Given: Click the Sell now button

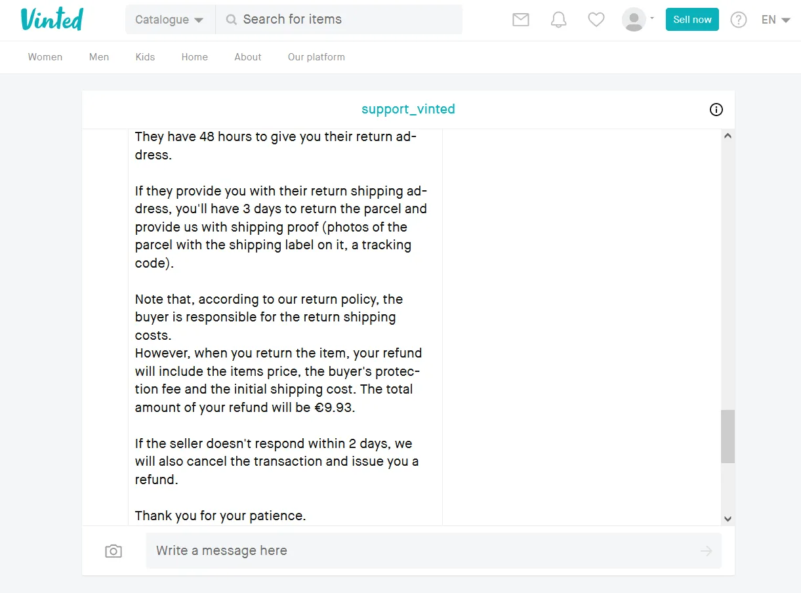Looking at the screenshot, I should (692, 20).
